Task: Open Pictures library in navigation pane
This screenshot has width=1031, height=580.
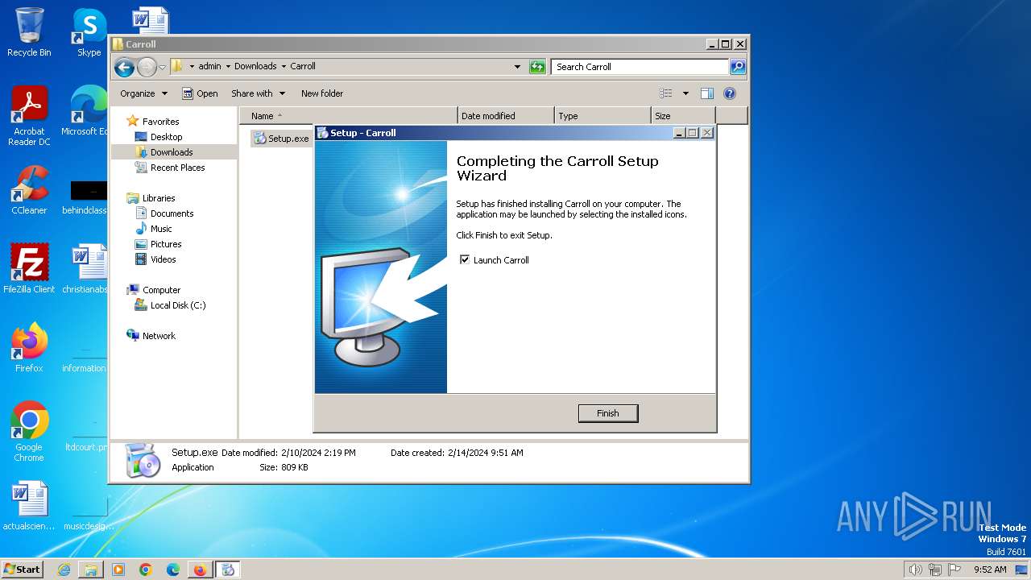Action: pyautogui.click(x=166, y=244)
